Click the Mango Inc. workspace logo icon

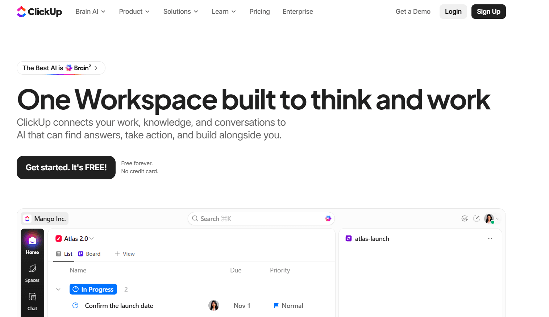pos(28,218)
